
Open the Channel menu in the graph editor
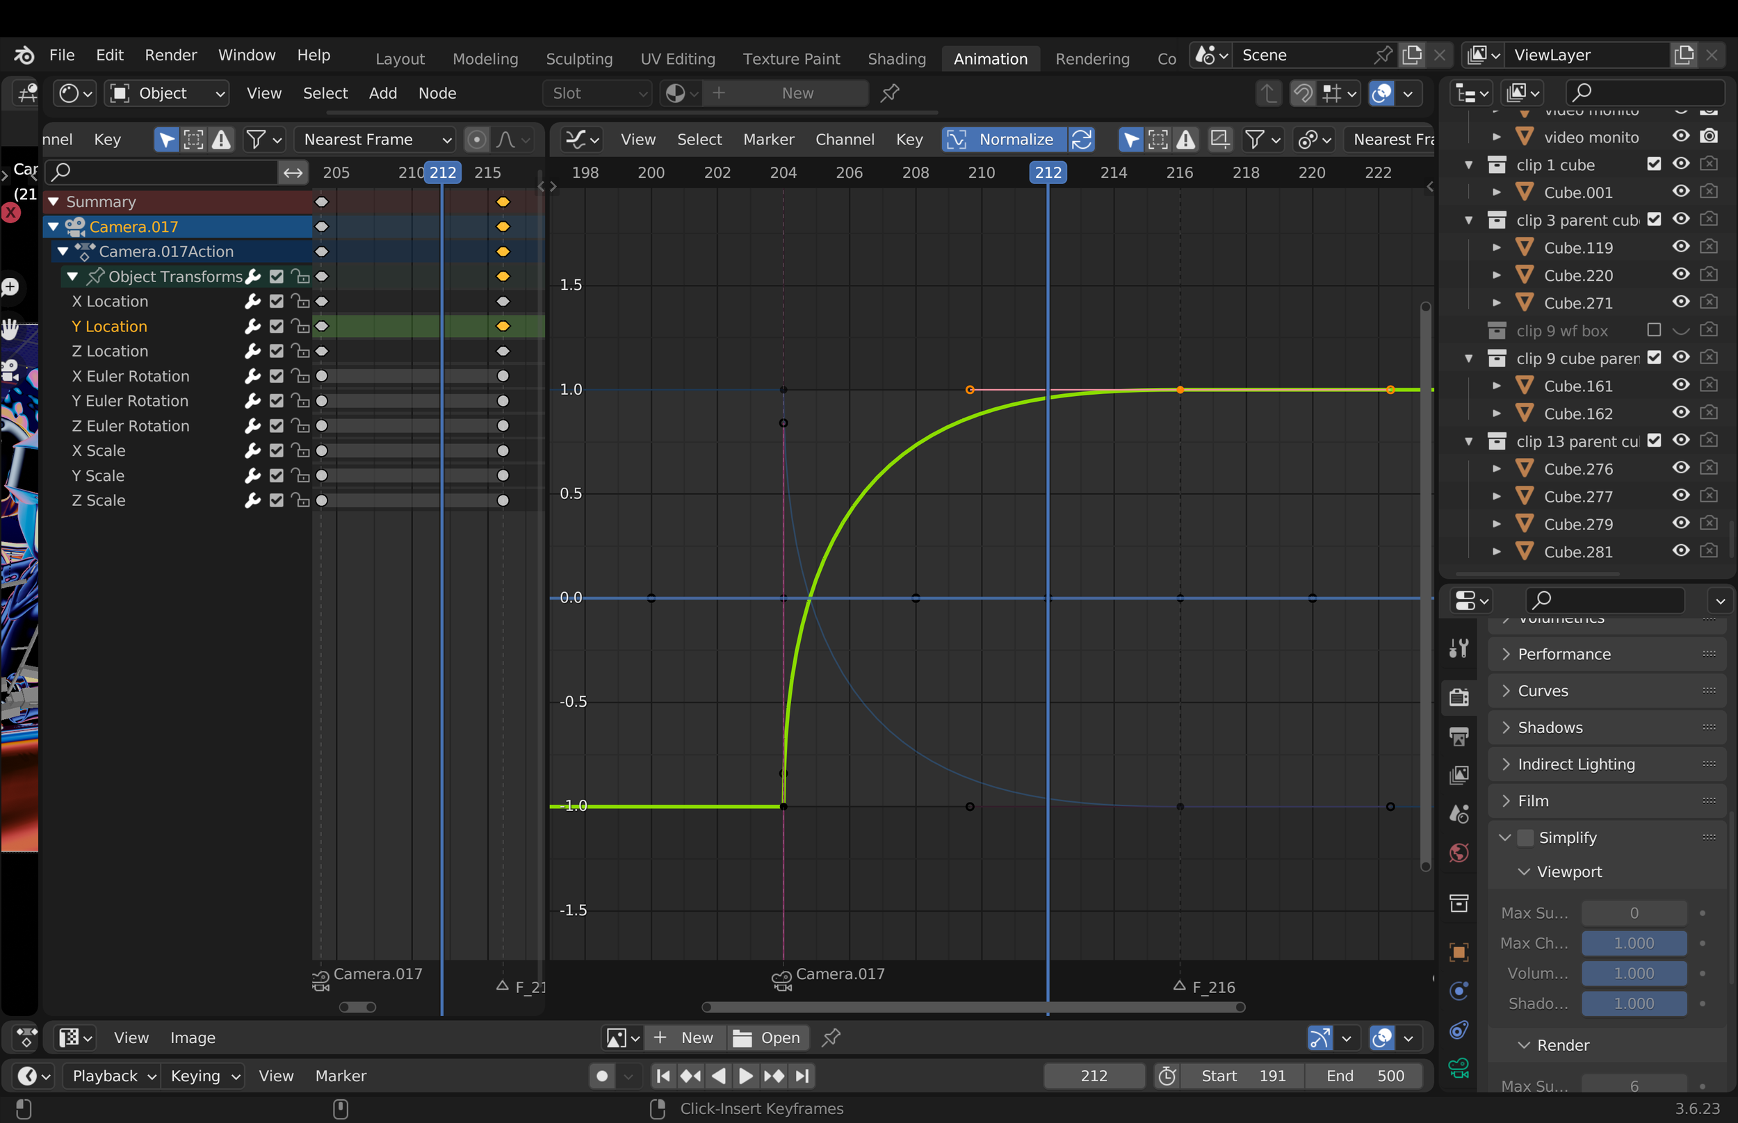point(844,139)
